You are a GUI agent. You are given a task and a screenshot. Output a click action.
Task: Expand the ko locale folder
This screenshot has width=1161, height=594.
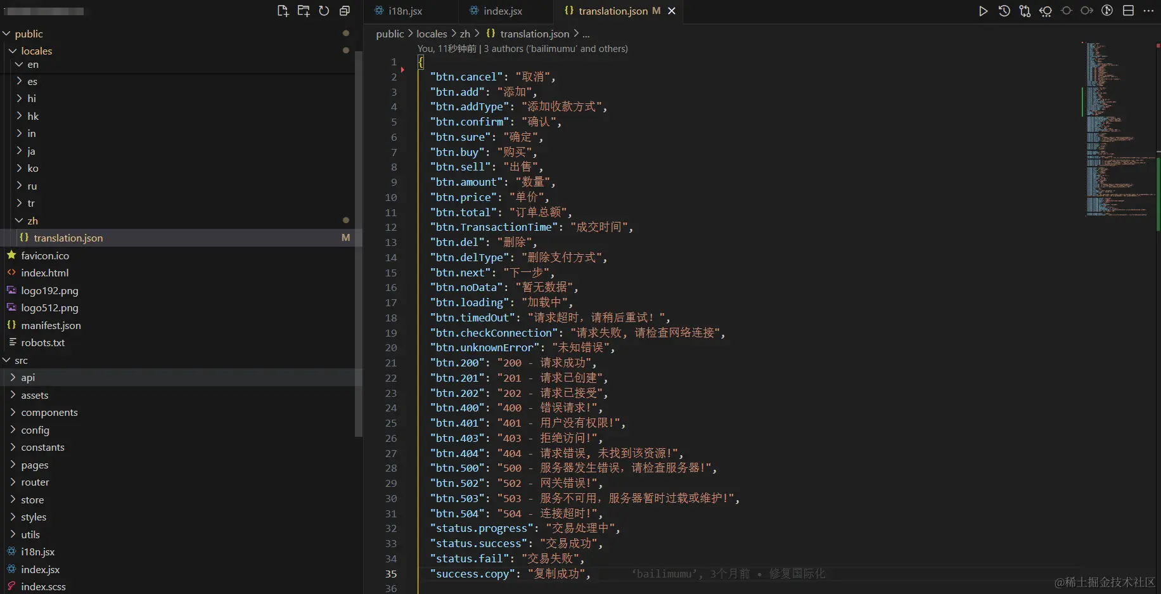19,168
